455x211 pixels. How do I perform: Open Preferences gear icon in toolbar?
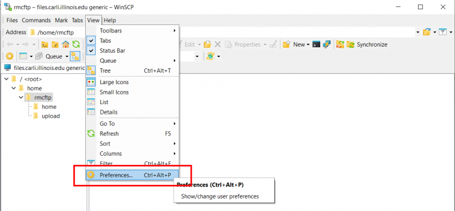click(10, 56)
